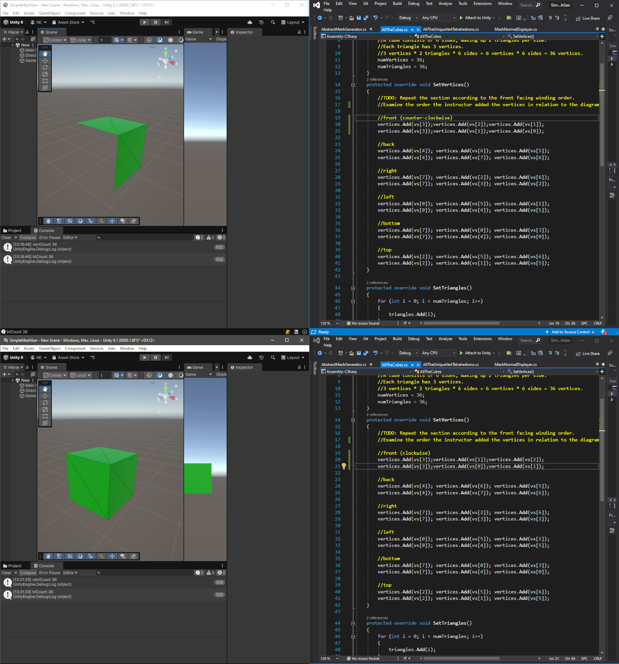Open Component menu in bottom Unity
This screenshot has width=619, height=664.
click(x=75, y=349)
